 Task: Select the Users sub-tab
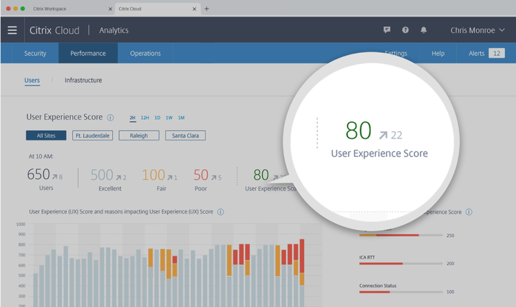point(32,81)
